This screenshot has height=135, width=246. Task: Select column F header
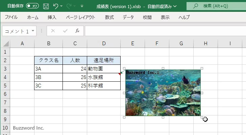click(x=157, y=44)
